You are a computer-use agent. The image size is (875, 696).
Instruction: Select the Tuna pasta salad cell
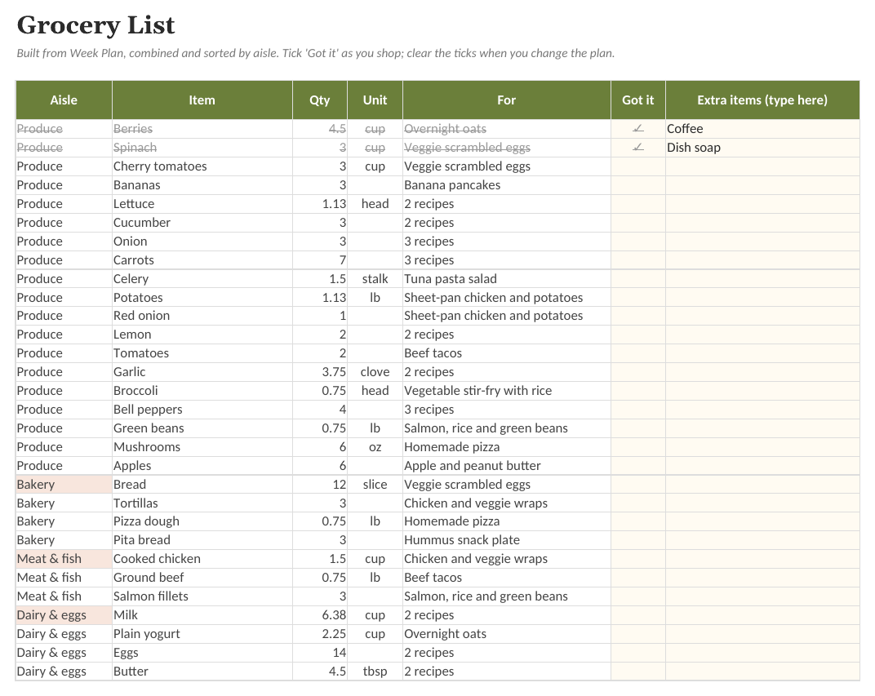[x=506, y=279]
